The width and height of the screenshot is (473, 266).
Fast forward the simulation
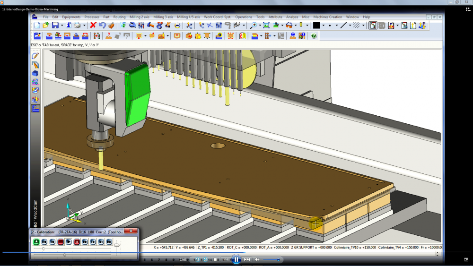pyautogui.click(x=85, y=241)
